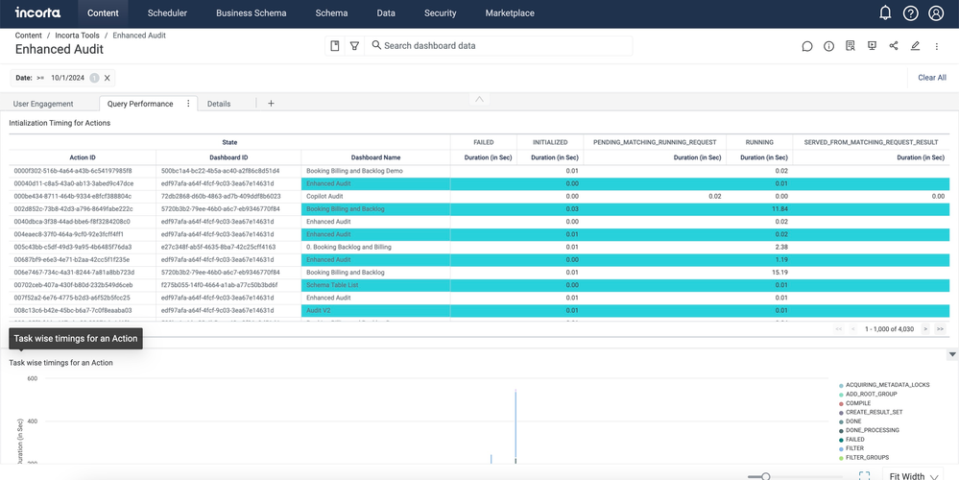This screenshot has height=480, width=959.
Task: Collapse the filter bar with the up chevron
Action: pyautogui.click(x=480, y=99)
